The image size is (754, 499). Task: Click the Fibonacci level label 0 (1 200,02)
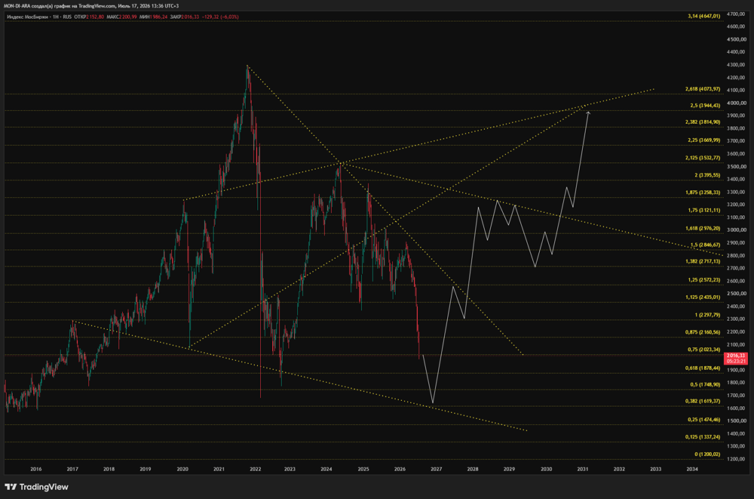(x=707, y=454)
